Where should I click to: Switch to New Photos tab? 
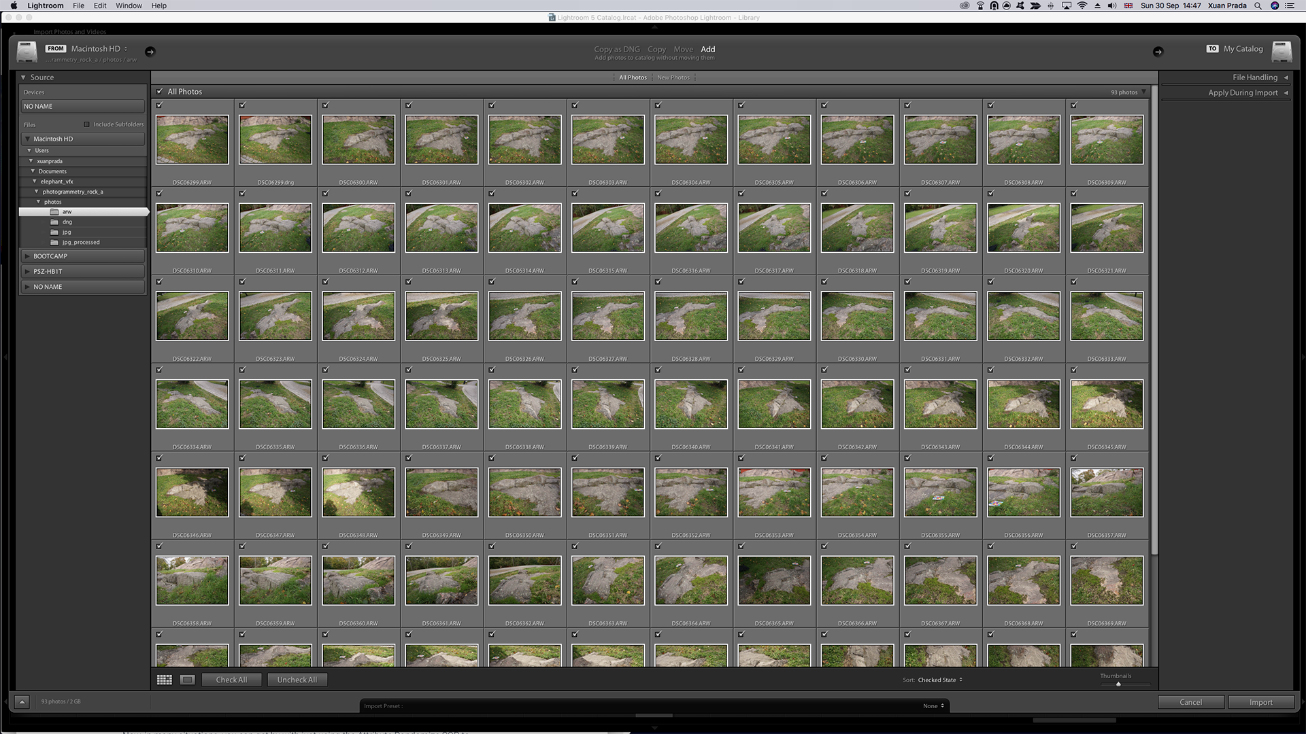pos(673,77)
